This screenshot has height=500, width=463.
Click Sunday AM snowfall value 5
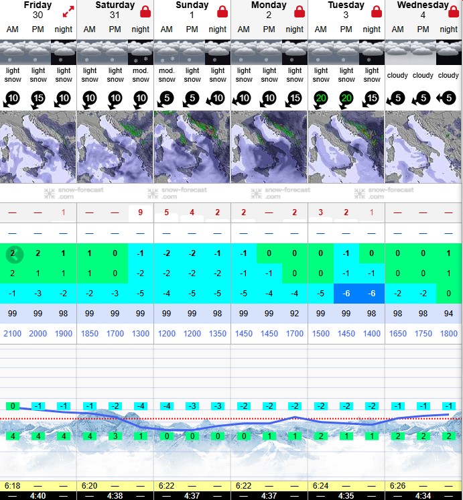coord(166,212)
